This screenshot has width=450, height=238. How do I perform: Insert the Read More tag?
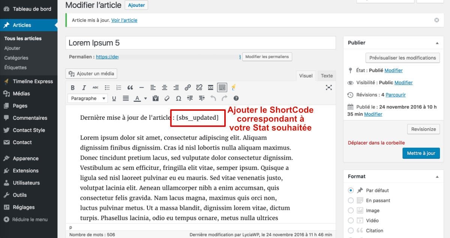pos(210,87)
